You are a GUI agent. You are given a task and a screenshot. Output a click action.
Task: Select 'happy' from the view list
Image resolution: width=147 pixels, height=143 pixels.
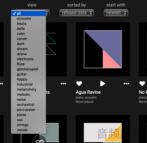pos(28,79)
